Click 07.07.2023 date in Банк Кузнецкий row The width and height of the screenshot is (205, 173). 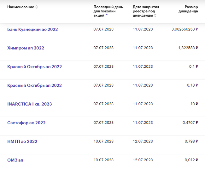pyautogui.click(x=103, y=29)
